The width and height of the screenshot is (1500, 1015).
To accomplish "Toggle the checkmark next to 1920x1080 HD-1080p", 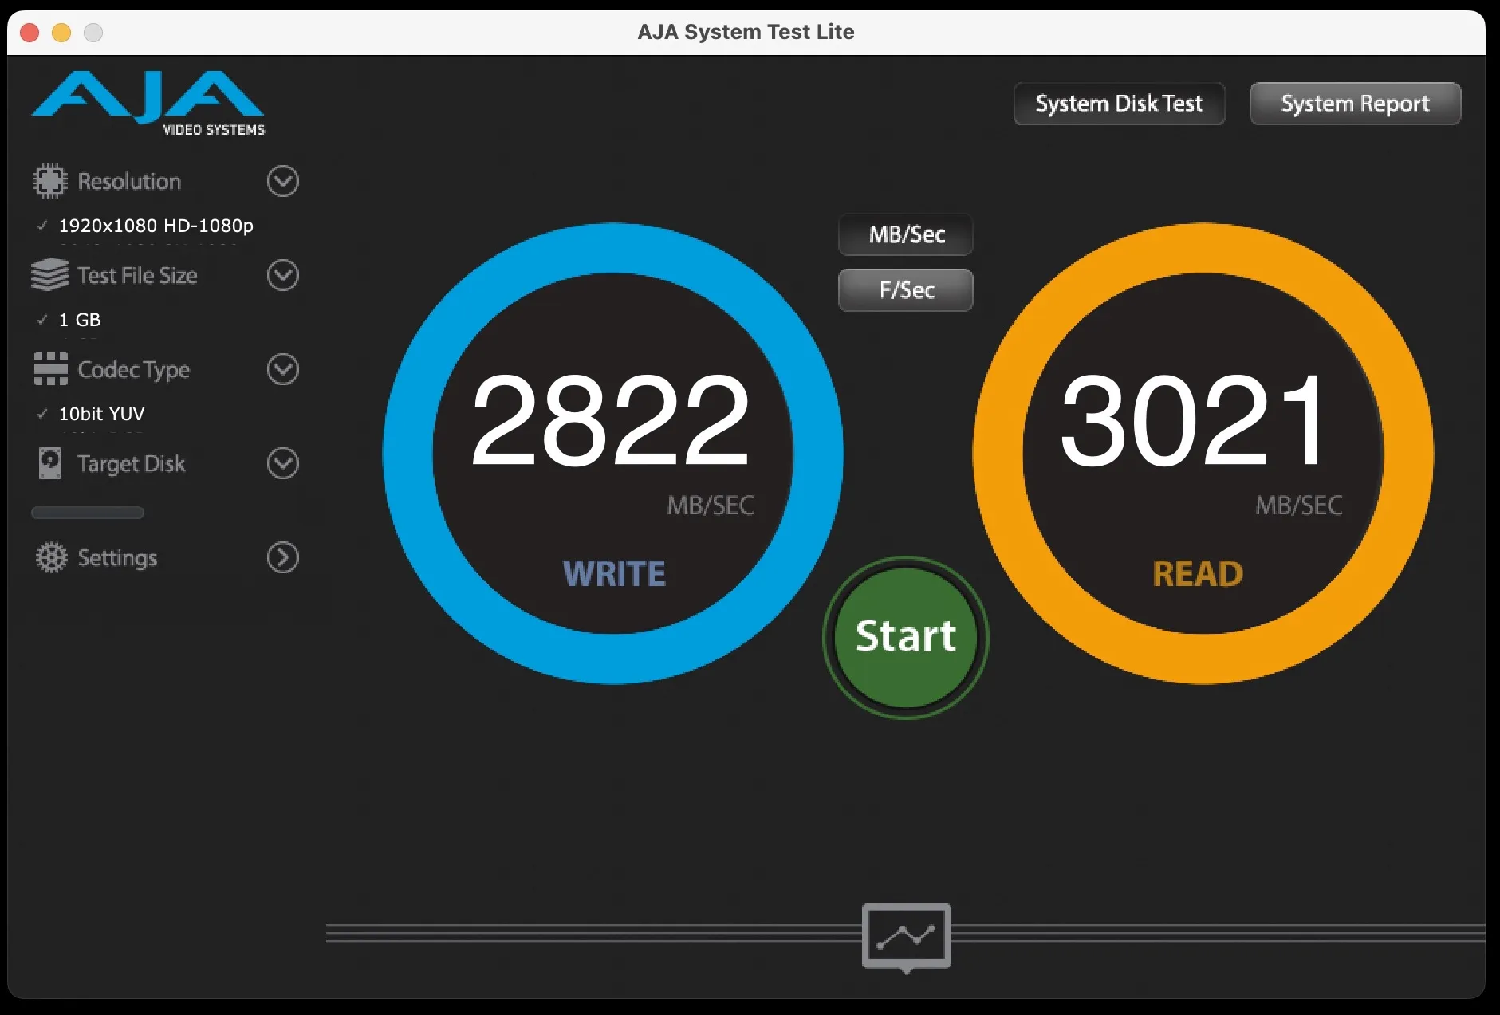I will pyautogui.click(x=42, y=226).
